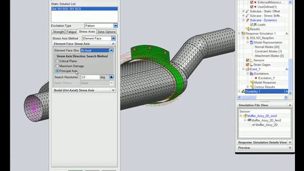Click the Muffler_Assy_2D_fem2 file icon
The image size is (304, 171).
coord(249,120)
